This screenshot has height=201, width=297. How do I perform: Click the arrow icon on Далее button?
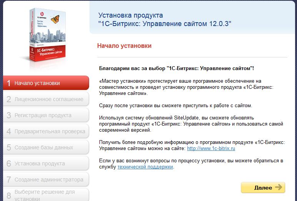(x=279, y=187)
